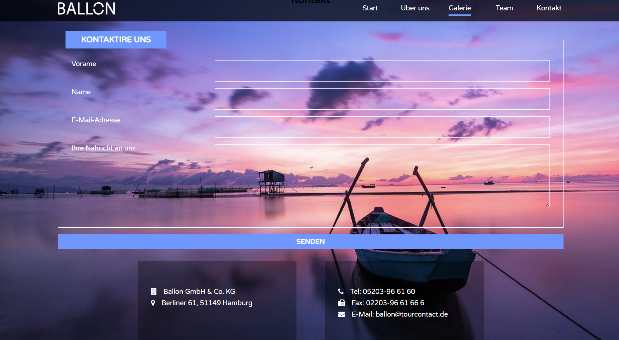Focus the Vorame input field
The image size is (619, 340).
click(x=382, y=71)
